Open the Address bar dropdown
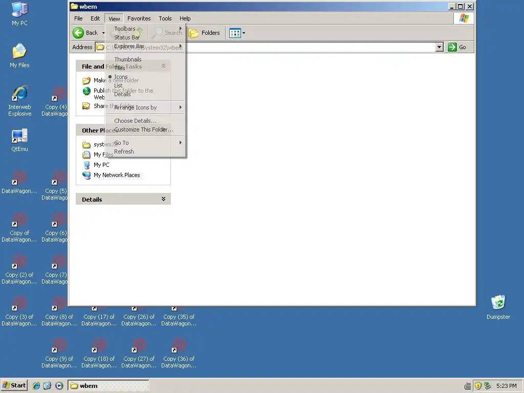Screen dimensions: 524x393 click(x=440, y=47)
